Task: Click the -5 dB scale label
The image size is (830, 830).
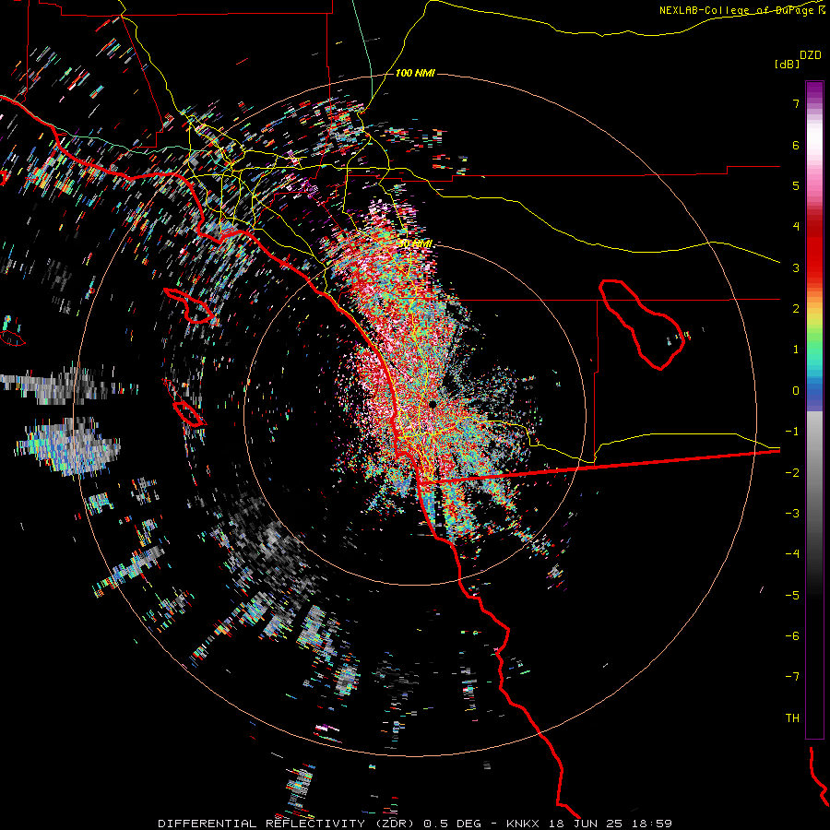Action: 792,596
